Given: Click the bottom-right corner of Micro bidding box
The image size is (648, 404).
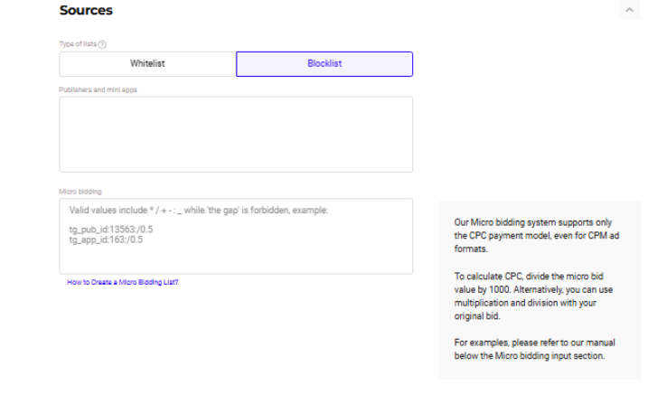Looking at the screenshot, I should tap(409, 270).
